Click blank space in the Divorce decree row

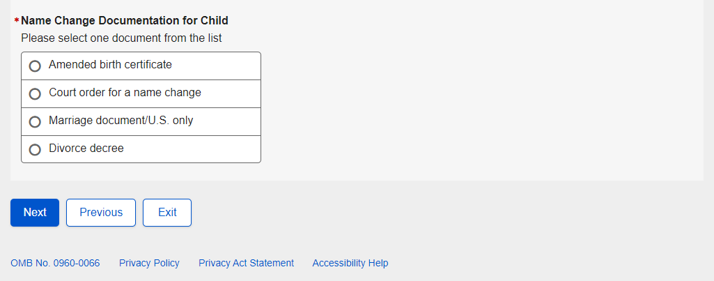pos(202,149)
